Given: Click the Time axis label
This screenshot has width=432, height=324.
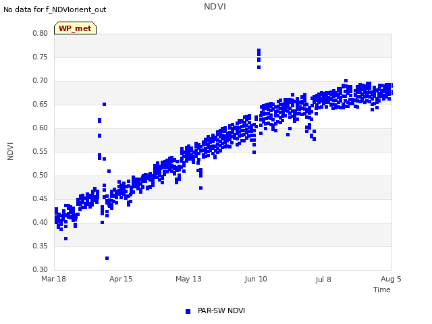Looking at the screenshot, I should (381, 290).
